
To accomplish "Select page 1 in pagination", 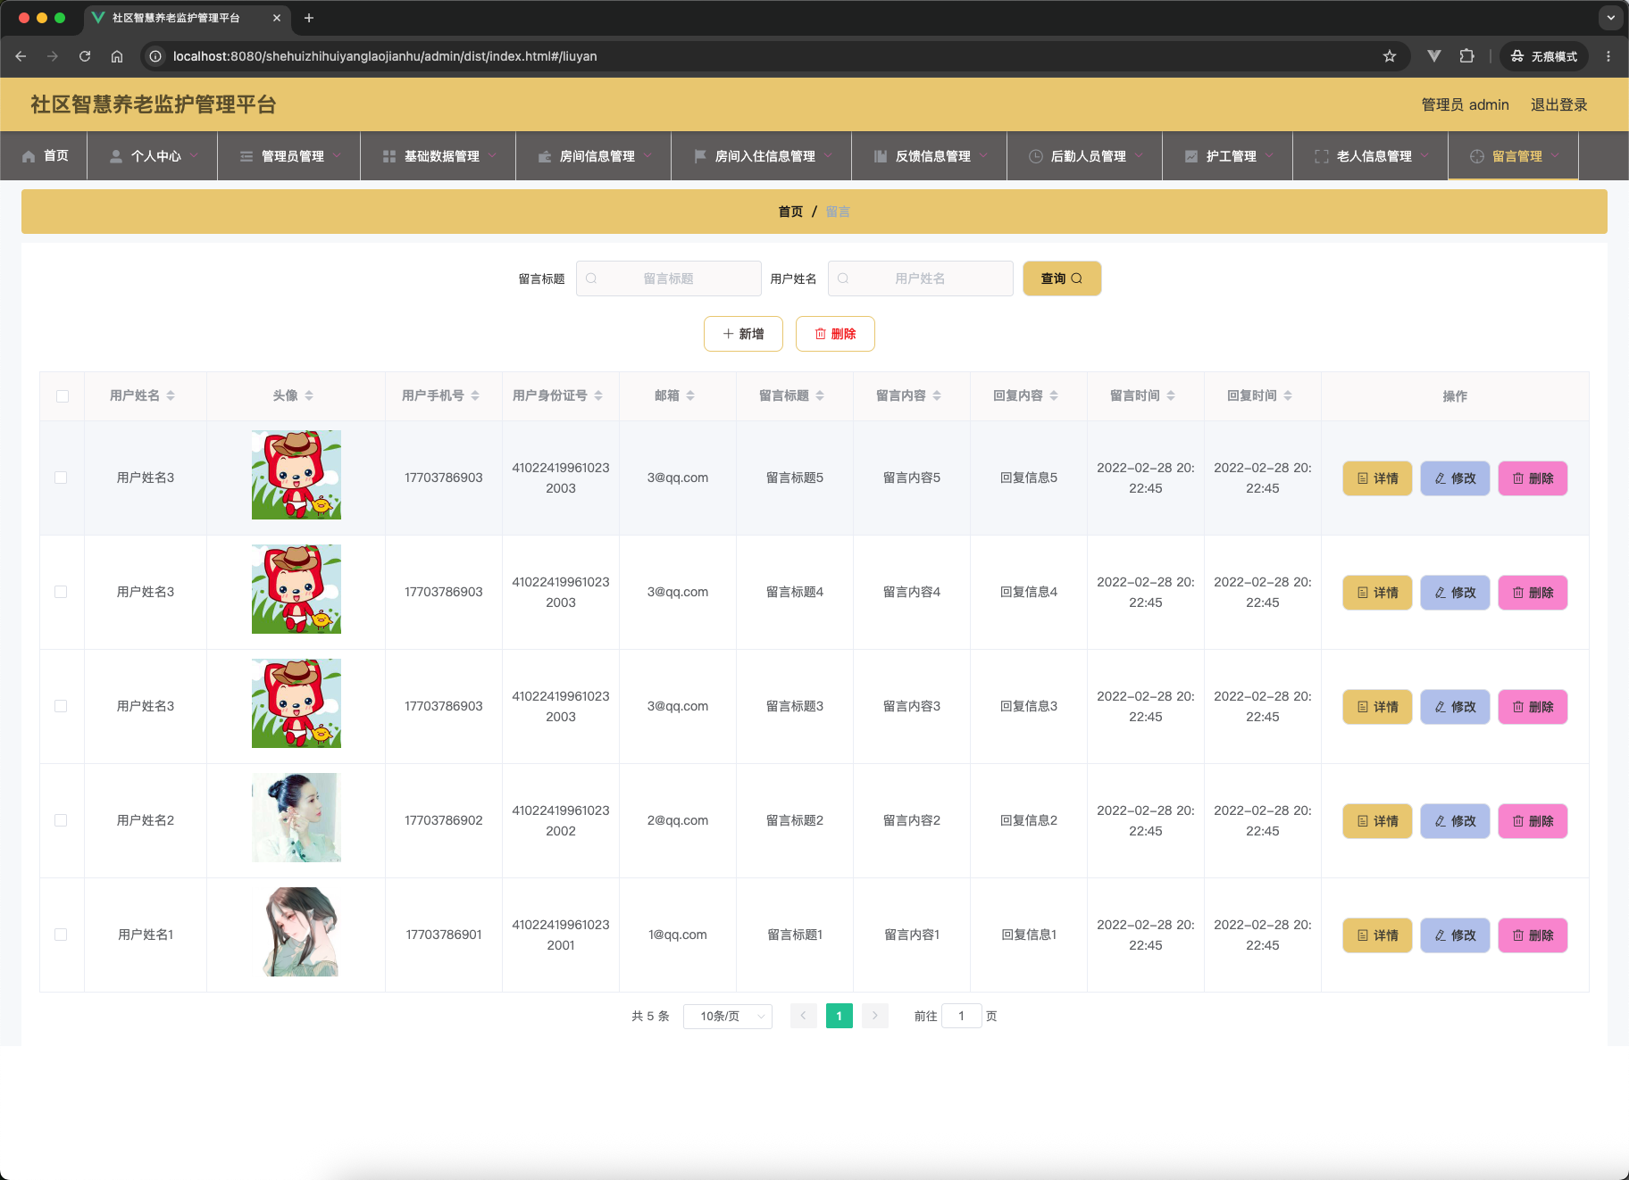I will click(x=840, y=1016).
